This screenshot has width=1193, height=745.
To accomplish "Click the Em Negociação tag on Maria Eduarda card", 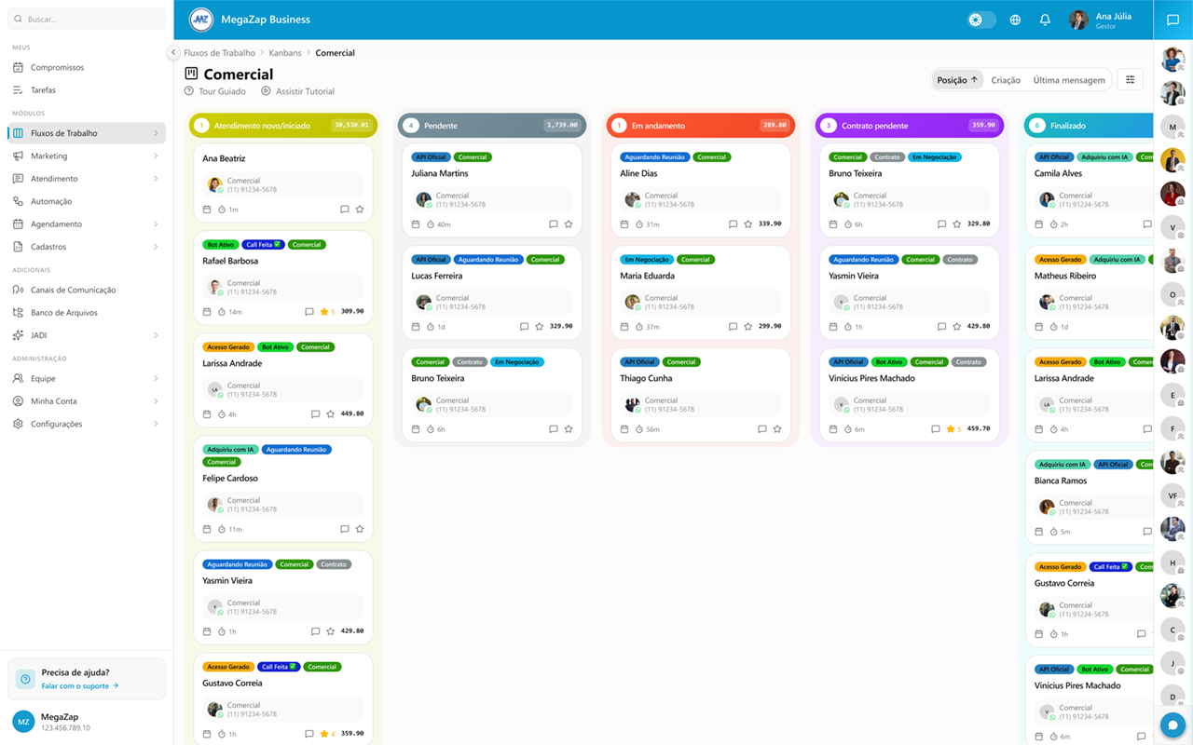I will 646,260.
